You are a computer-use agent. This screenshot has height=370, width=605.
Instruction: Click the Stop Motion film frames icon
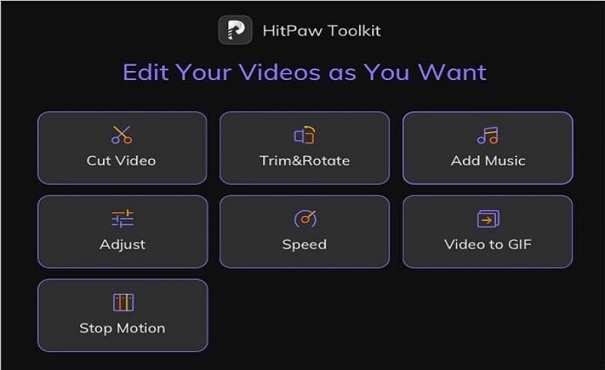[123, 302]
